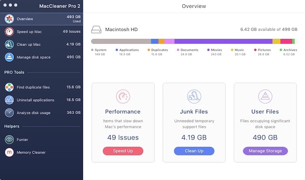The width and height of the screenshot is (305, 180).
Task: Open Analyze disk usage tool
Action: (41, 113)
